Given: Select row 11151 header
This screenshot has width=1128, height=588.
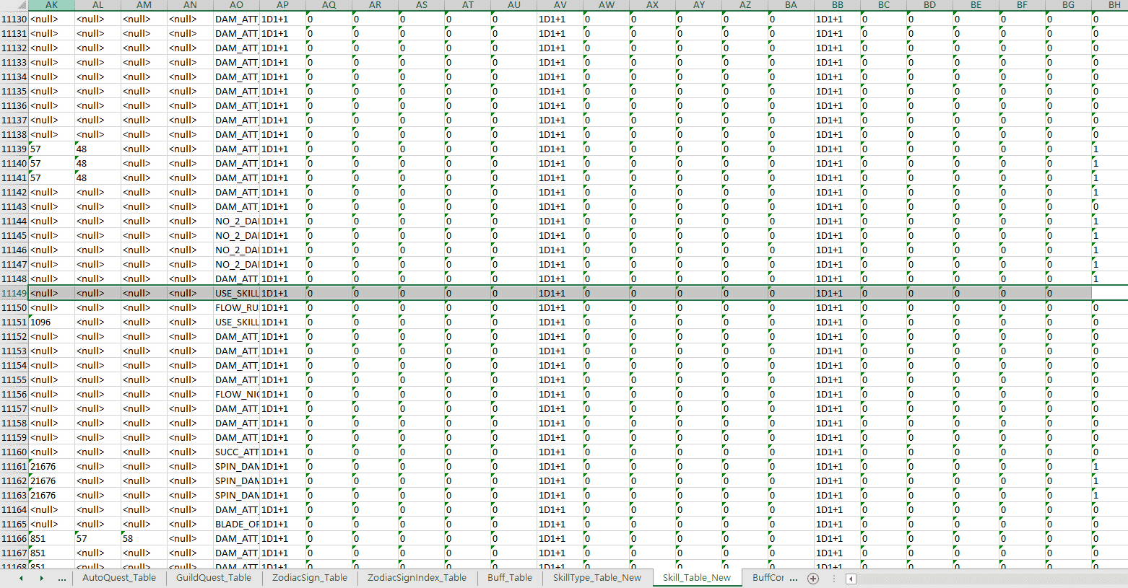Looking at the screenshot, I should [14, 322].
